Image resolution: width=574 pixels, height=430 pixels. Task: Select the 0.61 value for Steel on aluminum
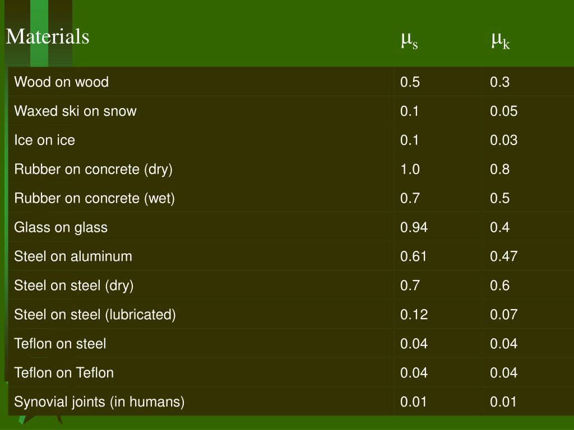pos(413,256)
